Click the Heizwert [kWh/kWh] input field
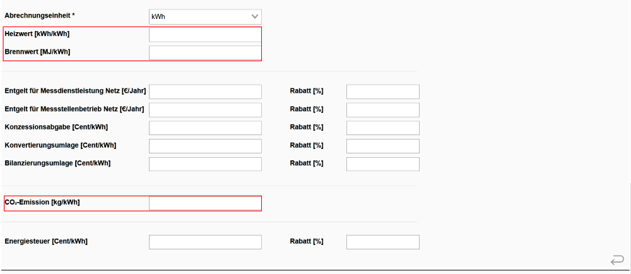 pos(205,34)
